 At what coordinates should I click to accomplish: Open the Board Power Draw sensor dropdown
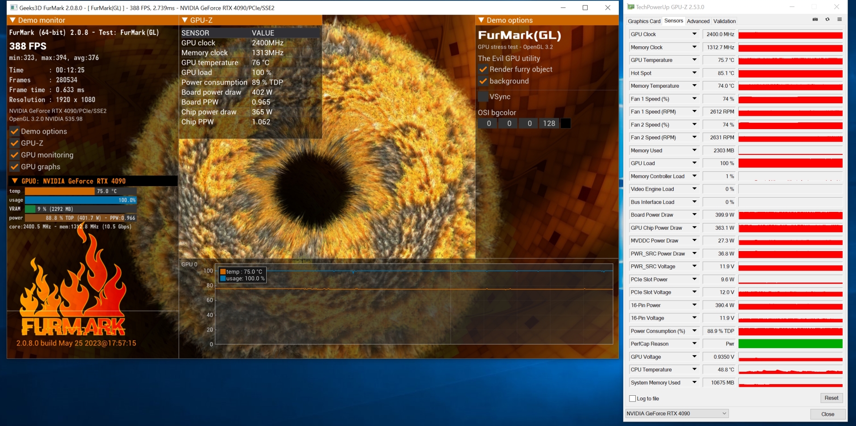pos(694,215)
